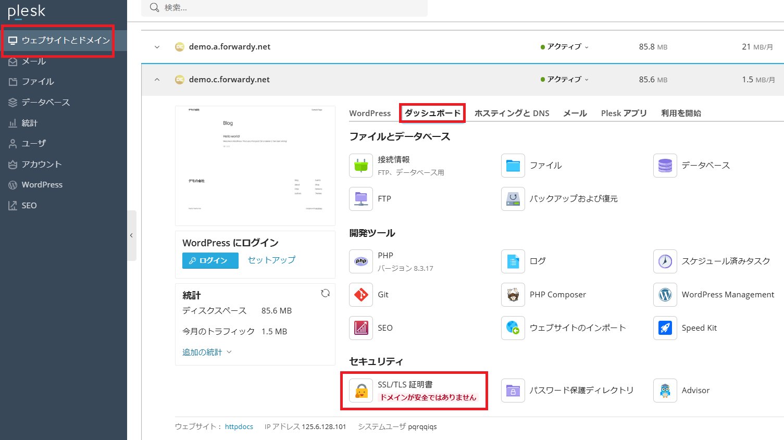Open the SEO chart icon in the dashboard
This screenshot has width=784, height=440.
(361, 328)
